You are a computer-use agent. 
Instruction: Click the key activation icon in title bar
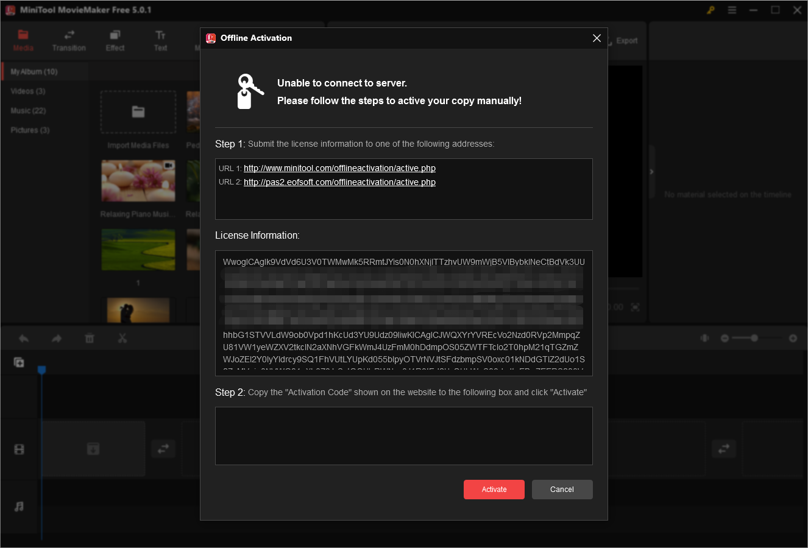click(x=711, y=10)
